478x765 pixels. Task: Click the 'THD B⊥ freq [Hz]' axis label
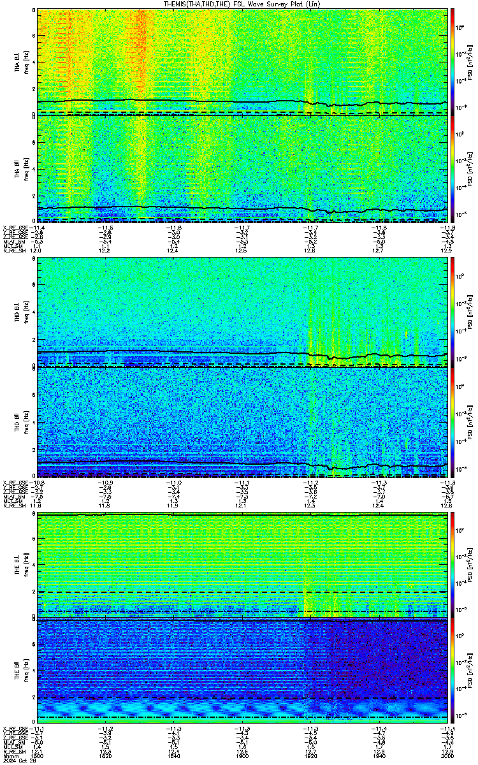tap(21, 312)
